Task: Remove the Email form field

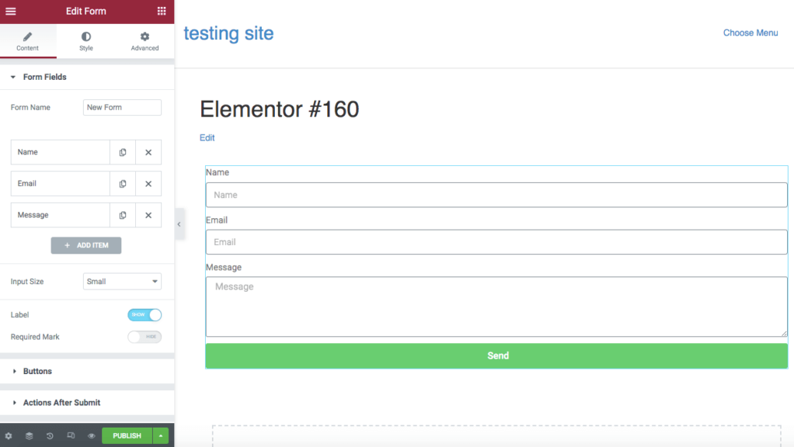Action: 148,184
